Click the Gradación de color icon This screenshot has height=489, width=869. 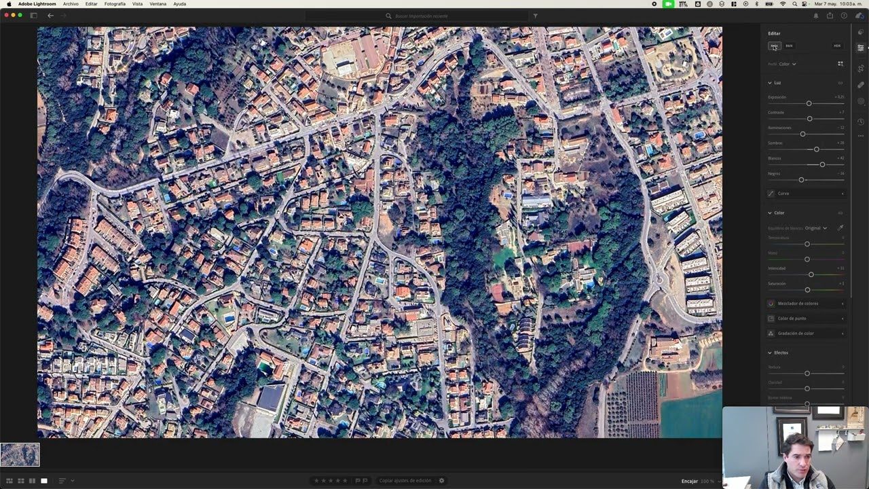(x=771, y=333)
